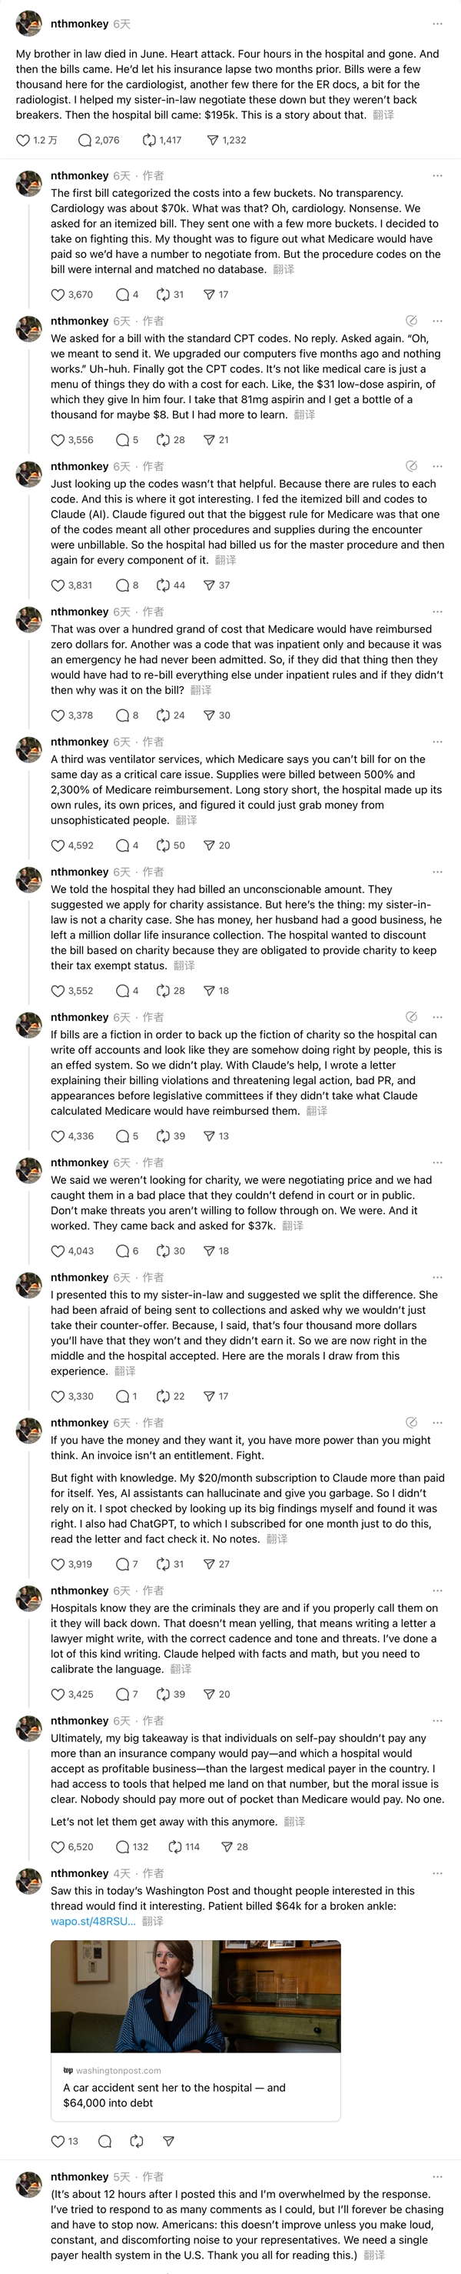Click the Washington Post article thumbnail image
This screenshot has width=461, height=2274.
coord(196,1997)
